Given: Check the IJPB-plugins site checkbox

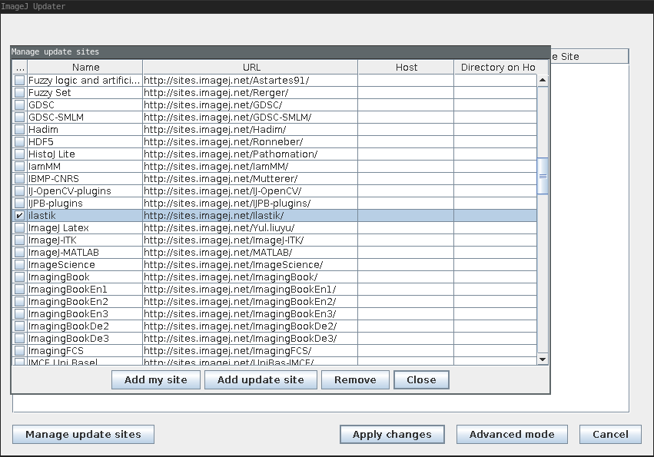Looking at the screenshot, I should tap(20, 204).
